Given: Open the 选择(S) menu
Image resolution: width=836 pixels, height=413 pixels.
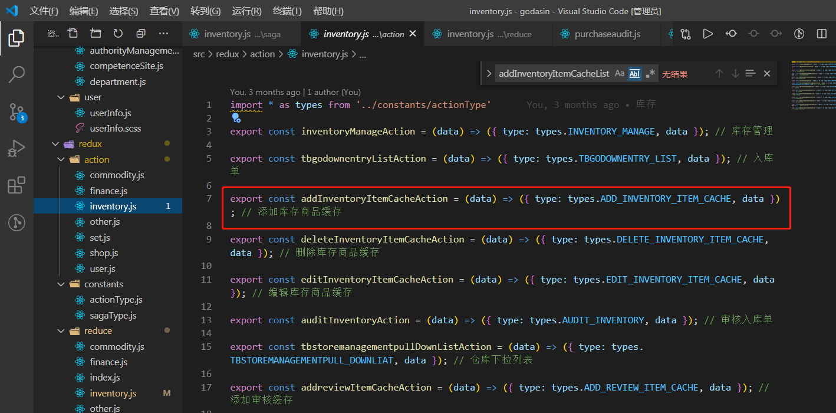Looking at the screenshot, I should (x=124, y=11).
